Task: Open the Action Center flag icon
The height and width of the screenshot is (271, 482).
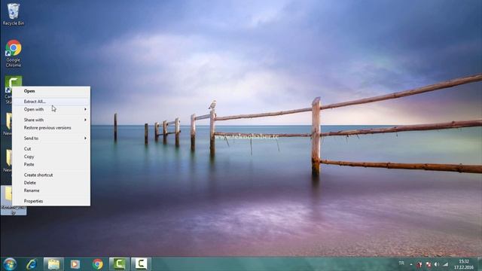Action: 428,264
